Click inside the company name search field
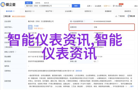 click(47, 6)
